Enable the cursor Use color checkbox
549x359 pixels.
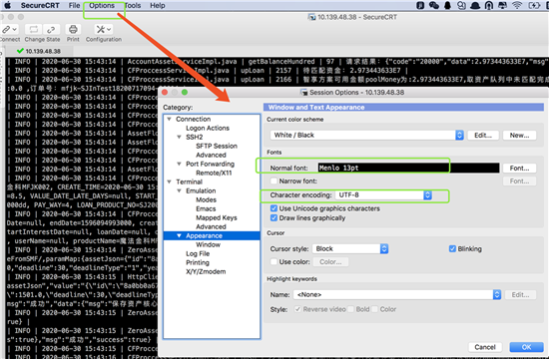[274, 261]
